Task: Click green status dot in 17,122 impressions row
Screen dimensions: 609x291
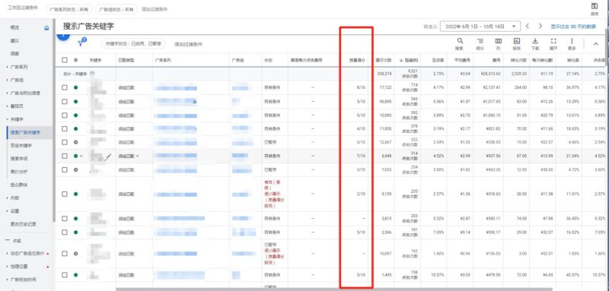Action: tap(75, 87)
